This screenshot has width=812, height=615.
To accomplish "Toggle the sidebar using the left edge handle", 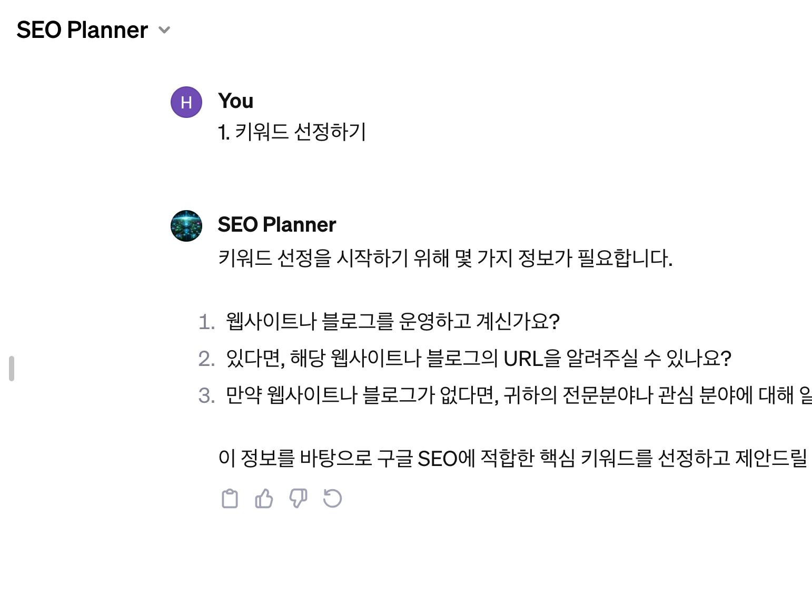I will [x=12, y=369].
